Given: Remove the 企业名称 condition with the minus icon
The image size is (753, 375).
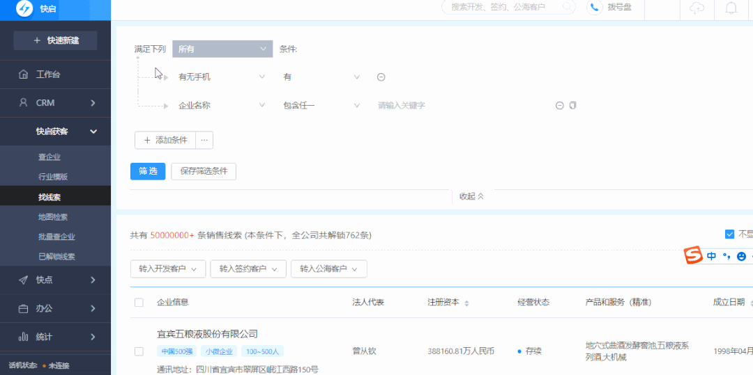Looking at the screenshot, I should click(x=559, y=105).
